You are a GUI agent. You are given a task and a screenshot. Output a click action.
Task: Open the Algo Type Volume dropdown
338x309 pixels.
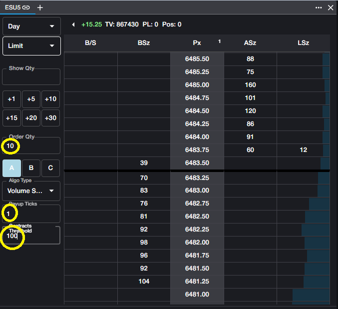click(31, 190)
